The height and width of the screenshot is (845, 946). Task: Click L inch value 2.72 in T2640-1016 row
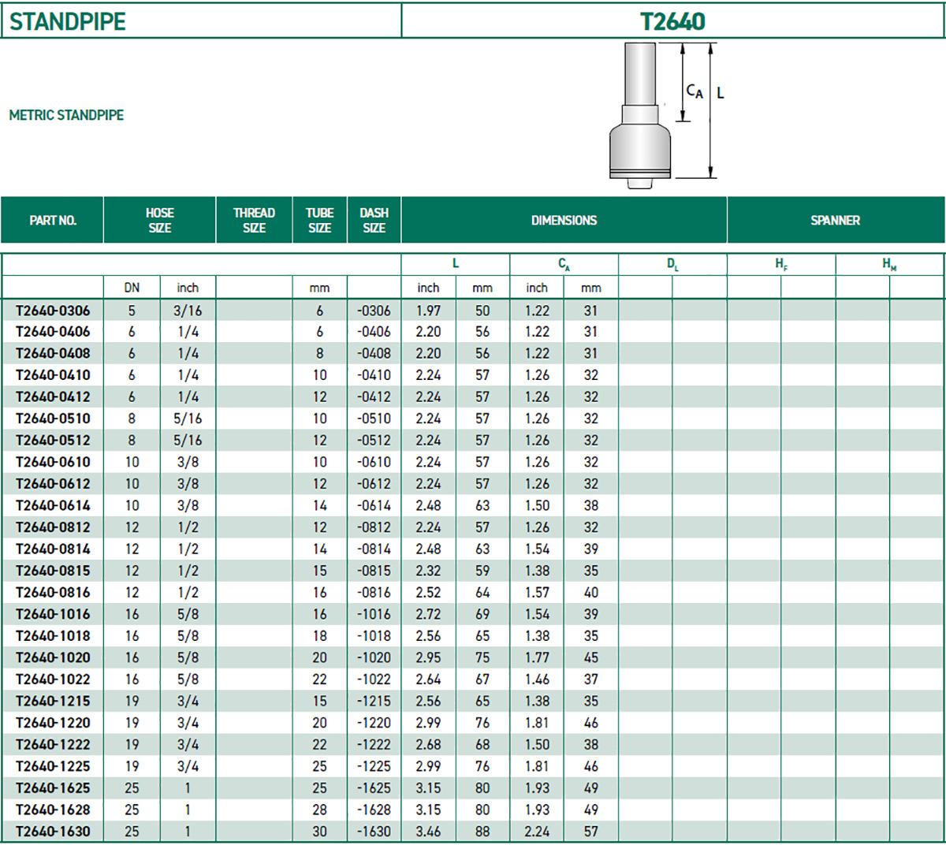pyautogui.click(x=428, y=614)
